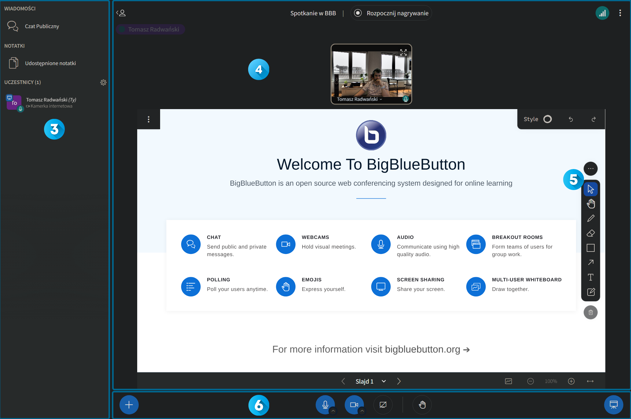631x419 pixels.
Task: Choose the Select arrow tool
Action: (x=590, y=189)
